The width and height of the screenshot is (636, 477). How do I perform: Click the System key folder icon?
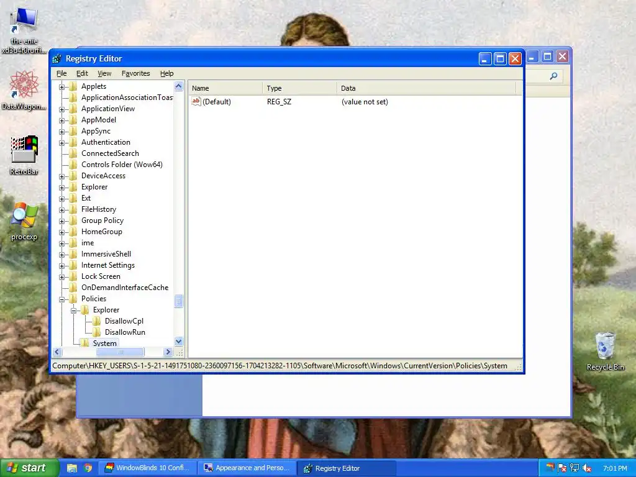coord(84,343)
